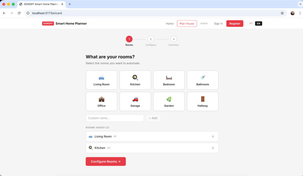Switch language to PT

251,23
